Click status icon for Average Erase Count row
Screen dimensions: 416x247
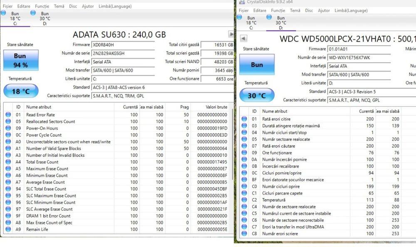click(x=8, y=182)
